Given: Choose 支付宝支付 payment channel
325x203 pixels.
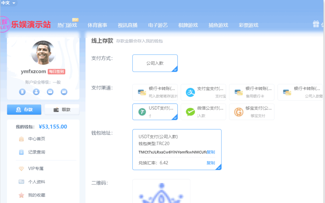Looking at the screenshot, I should (203, 92).
